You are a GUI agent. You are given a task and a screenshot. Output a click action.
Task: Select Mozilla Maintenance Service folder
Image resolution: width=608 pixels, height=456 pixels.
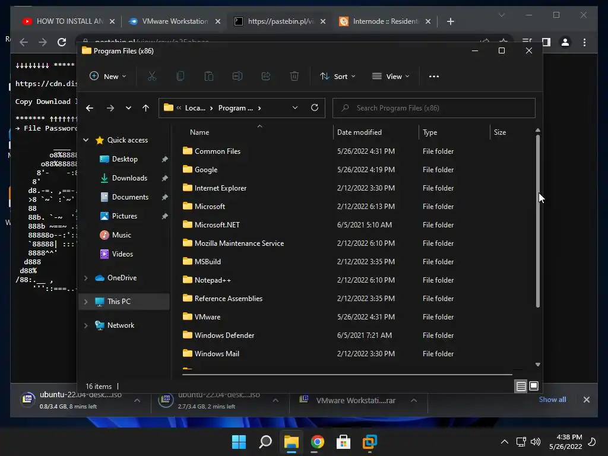coord(239,243)
